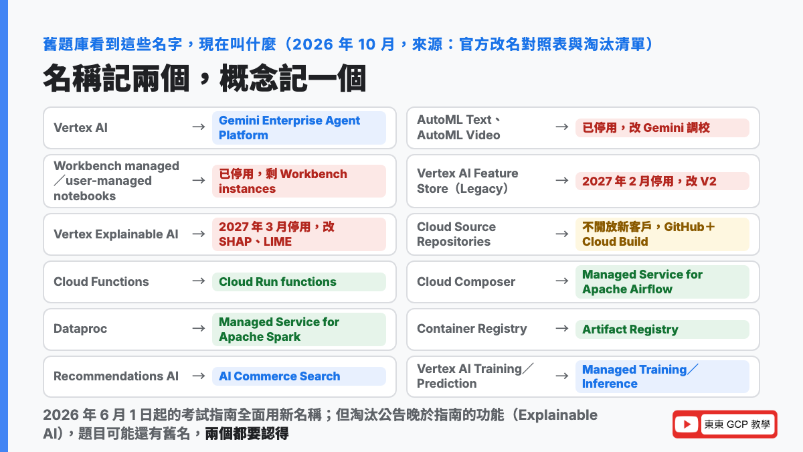This screenshot has height=452, width=803.
Task: Click the arrow in the Container Registry row
Action: [562, 329]
